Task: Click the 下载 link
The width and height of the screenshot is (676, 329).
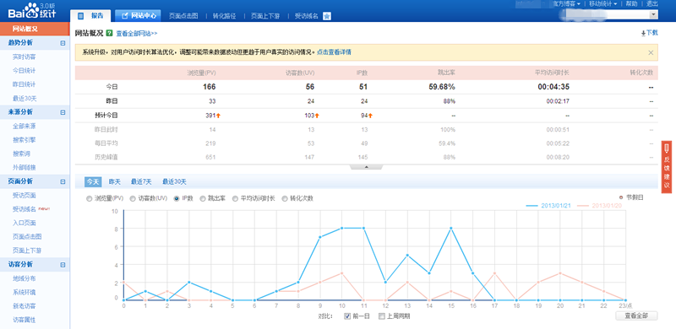Action: click(x=652, y=33)
